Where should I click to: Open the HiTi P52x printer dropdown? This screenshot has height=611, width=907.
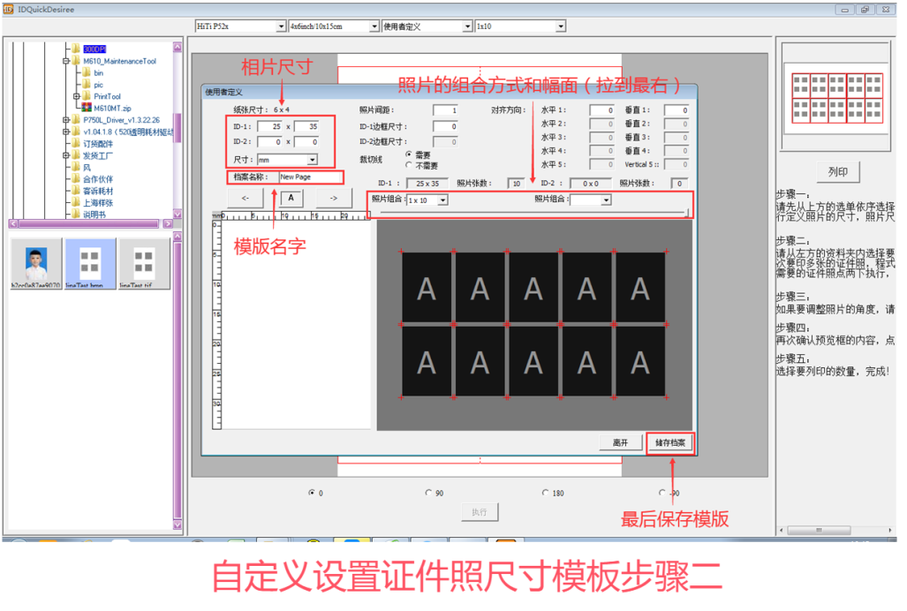click(x=281, y=26)
